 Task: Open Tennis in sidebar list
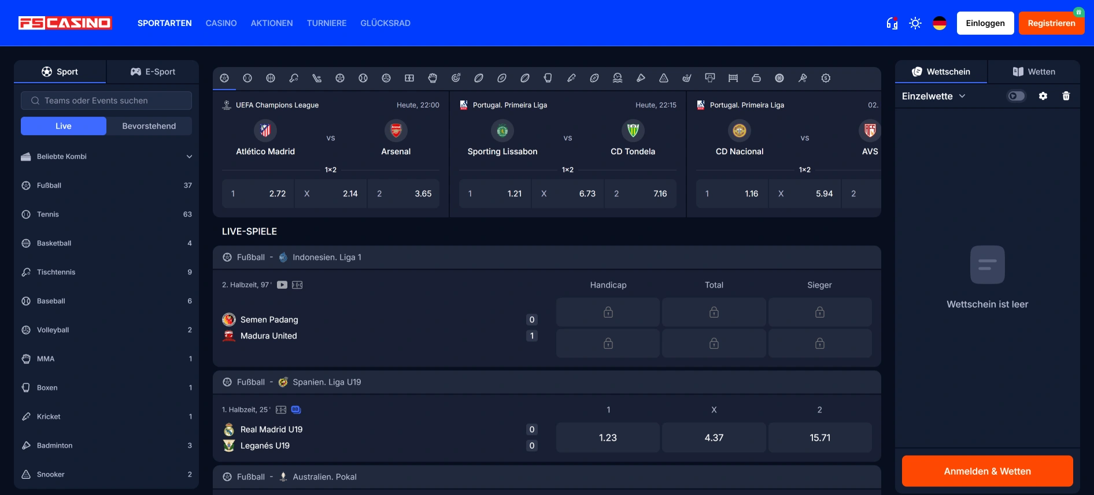point(106,214)
